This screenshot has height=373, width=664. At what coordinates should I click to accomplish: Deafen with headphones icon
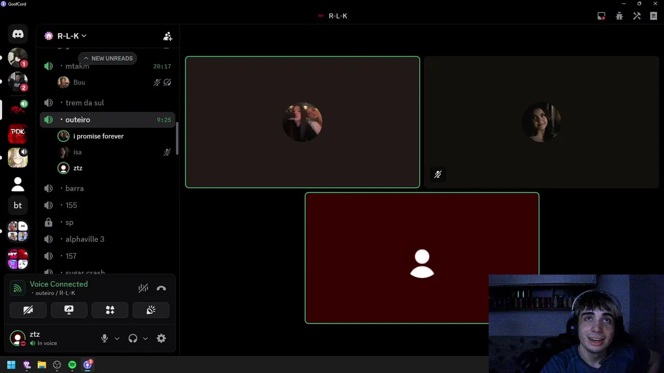point(133,338)
